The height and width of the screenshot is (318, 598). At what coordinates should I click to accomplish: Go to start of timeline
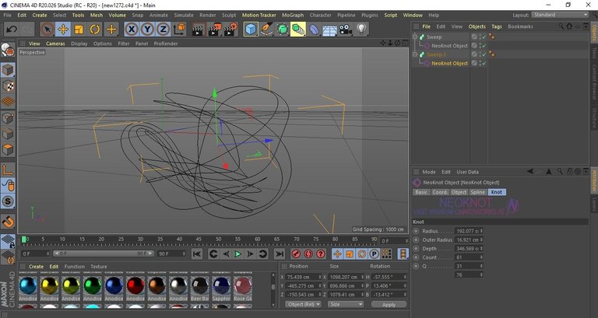pos(197,254)
